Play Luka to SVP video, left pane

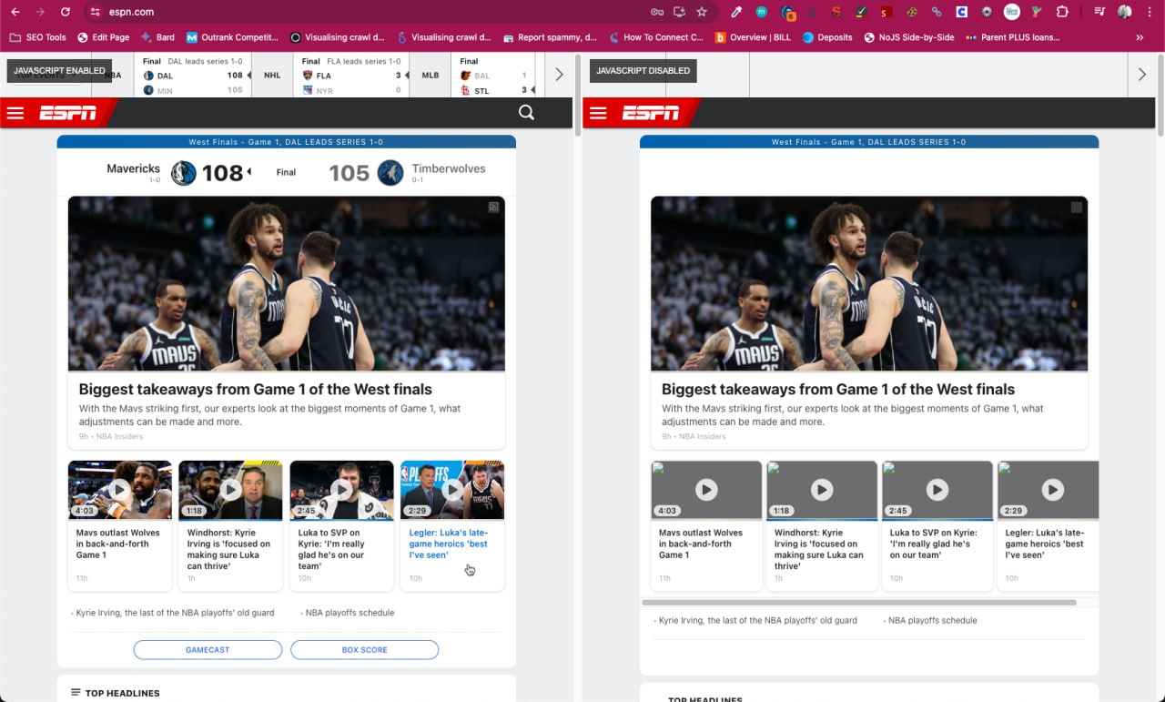coord(341,490)
